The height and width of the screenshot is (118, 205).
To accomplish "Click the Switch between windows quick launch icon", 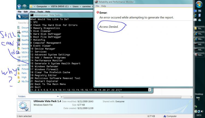I will (x=200, y=11).
